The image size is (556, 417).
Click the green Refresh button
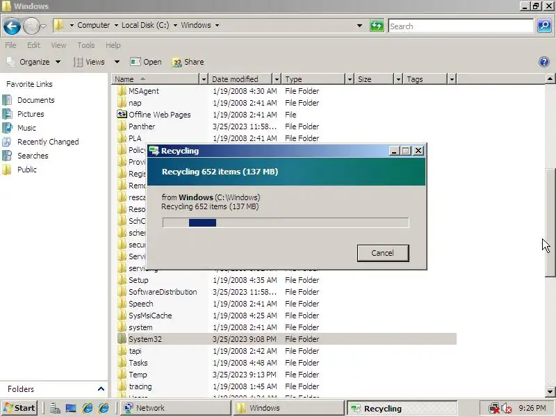377,26
